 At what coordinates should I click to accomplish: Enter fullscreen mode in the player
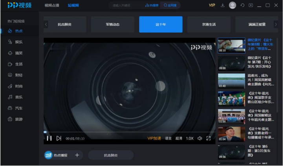tap(209, 139)
